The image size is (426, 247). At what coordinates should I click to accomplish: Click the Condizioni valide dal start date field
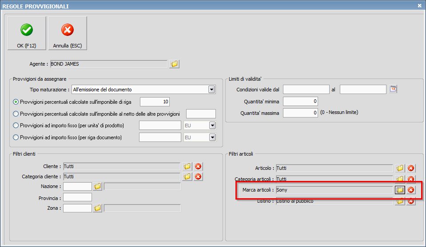pos(306,89)
